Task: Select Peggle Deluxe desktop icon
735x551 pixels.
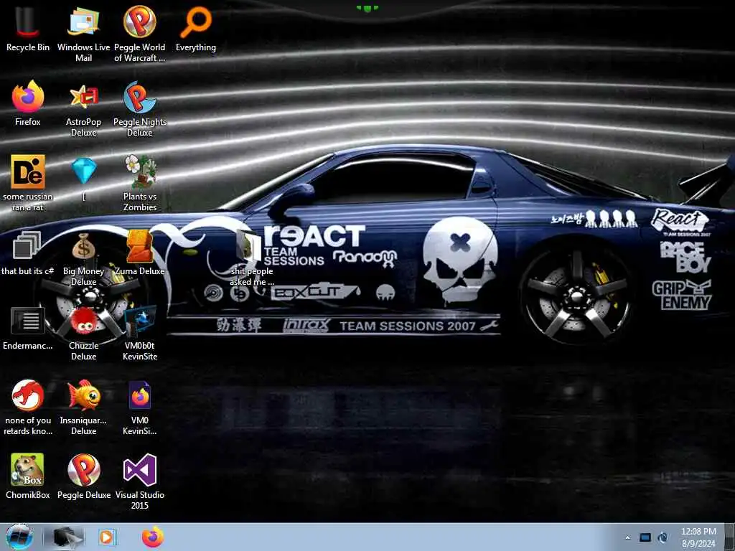Action: coord(84,476)
